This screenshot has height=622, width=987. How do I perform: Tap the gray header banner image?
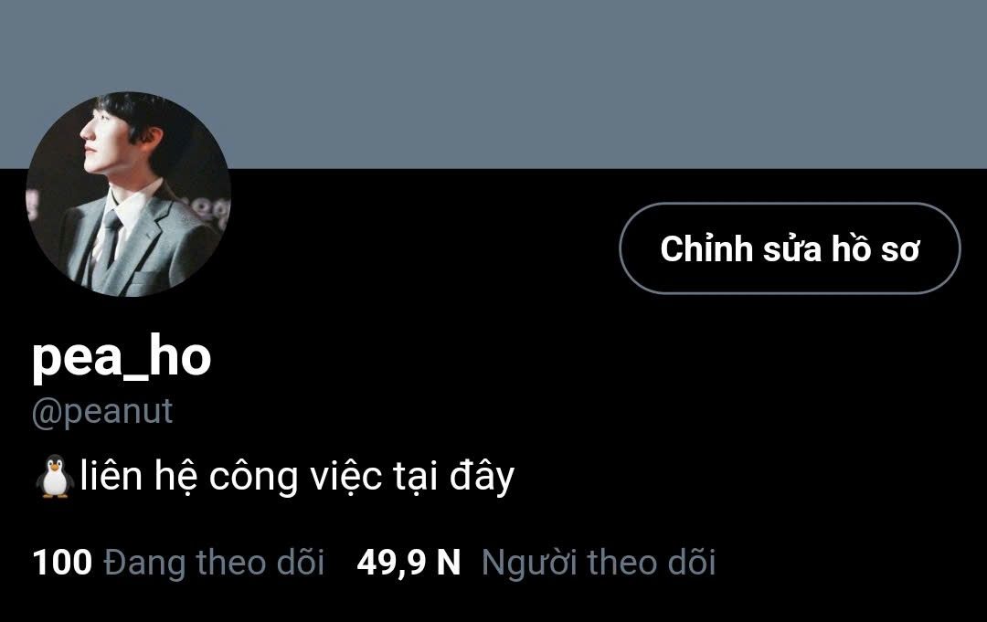coord(493,84)
